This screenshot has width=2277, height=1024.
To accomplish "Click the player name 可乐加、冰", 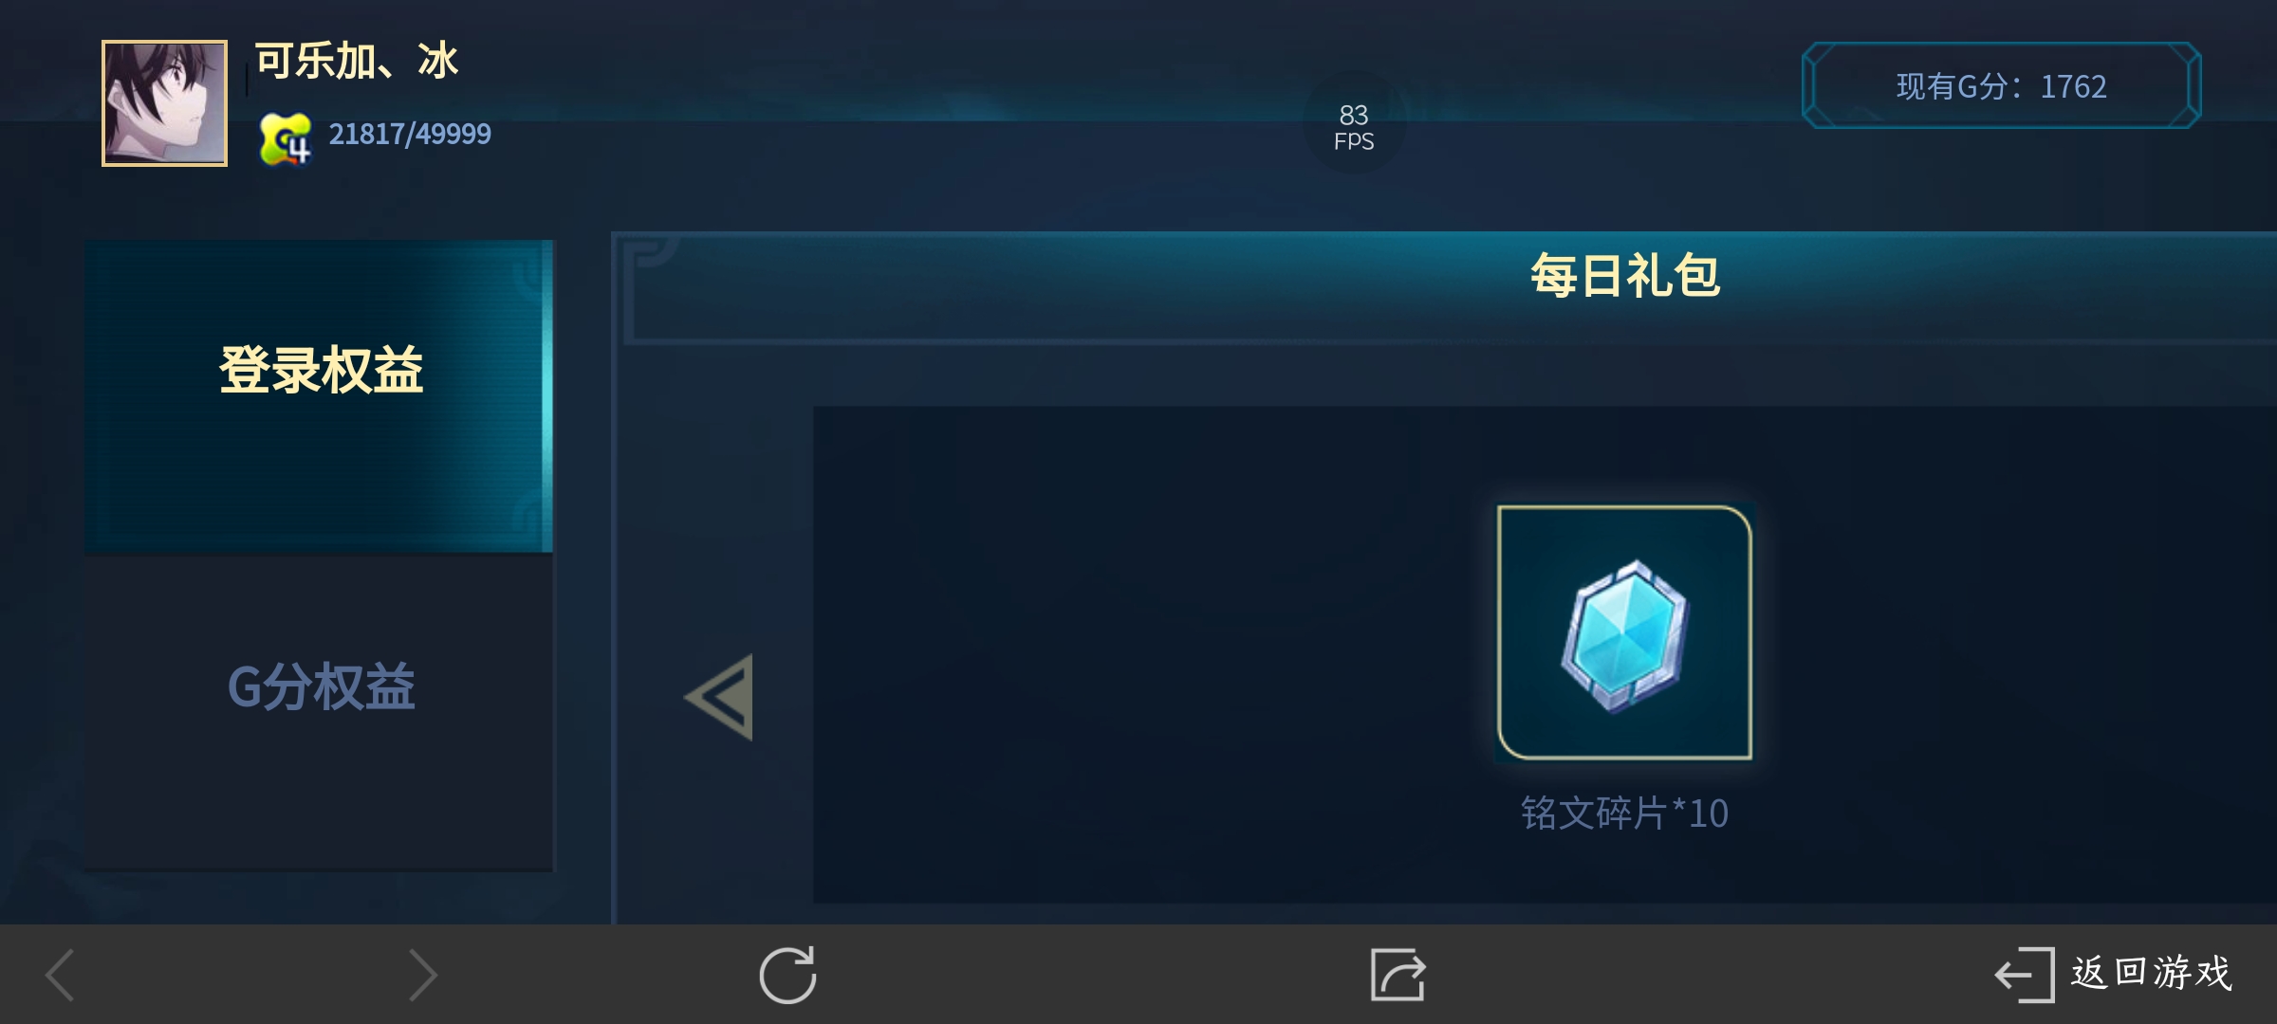I will tap(357, 62).
